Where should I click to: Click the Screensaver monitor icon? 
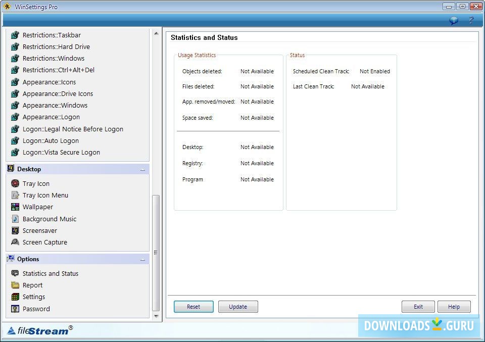click(x=15, y=231)
